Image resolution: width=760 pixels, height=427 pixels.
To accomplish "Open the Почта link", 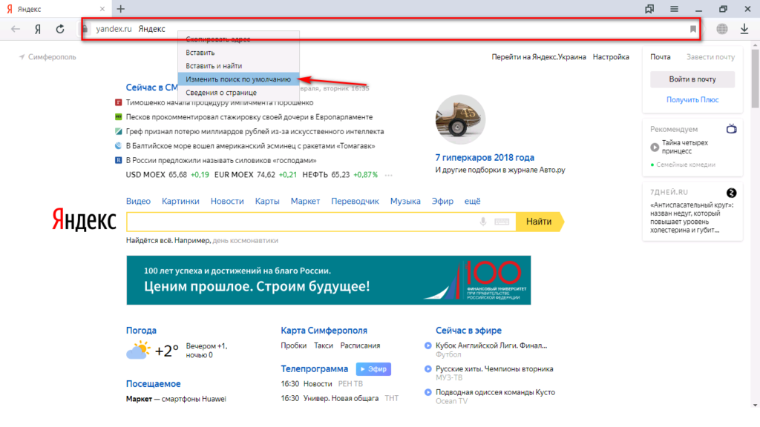I will (x=660, y=57).
